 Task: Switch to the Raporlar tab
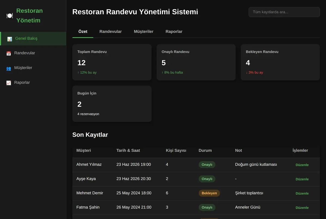(x=174, y=32)
